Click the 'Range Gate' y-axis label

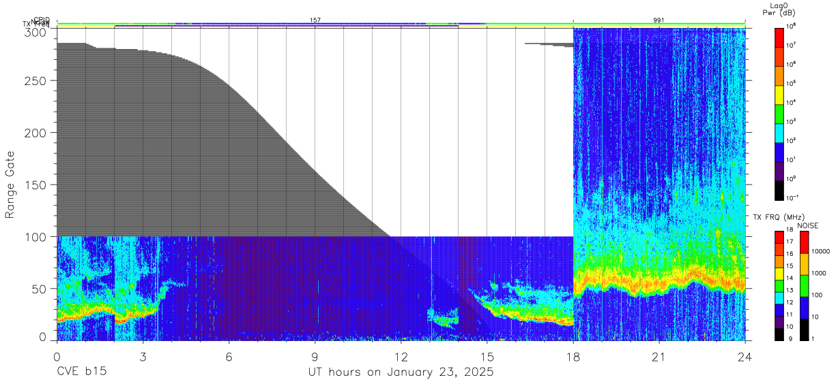(10, 185)
